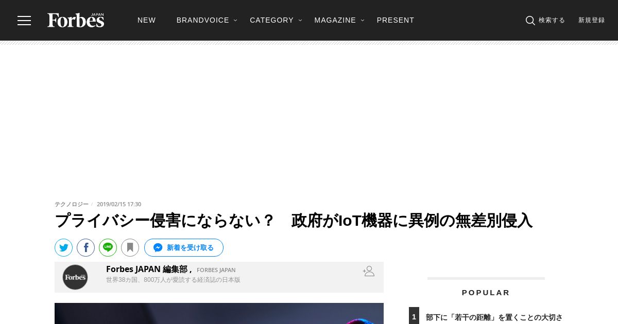Viewport: 618px width, 324px height.
Task: Expand the BRANDVOICE dropdown chevron
Action: [x=235, y=21]
